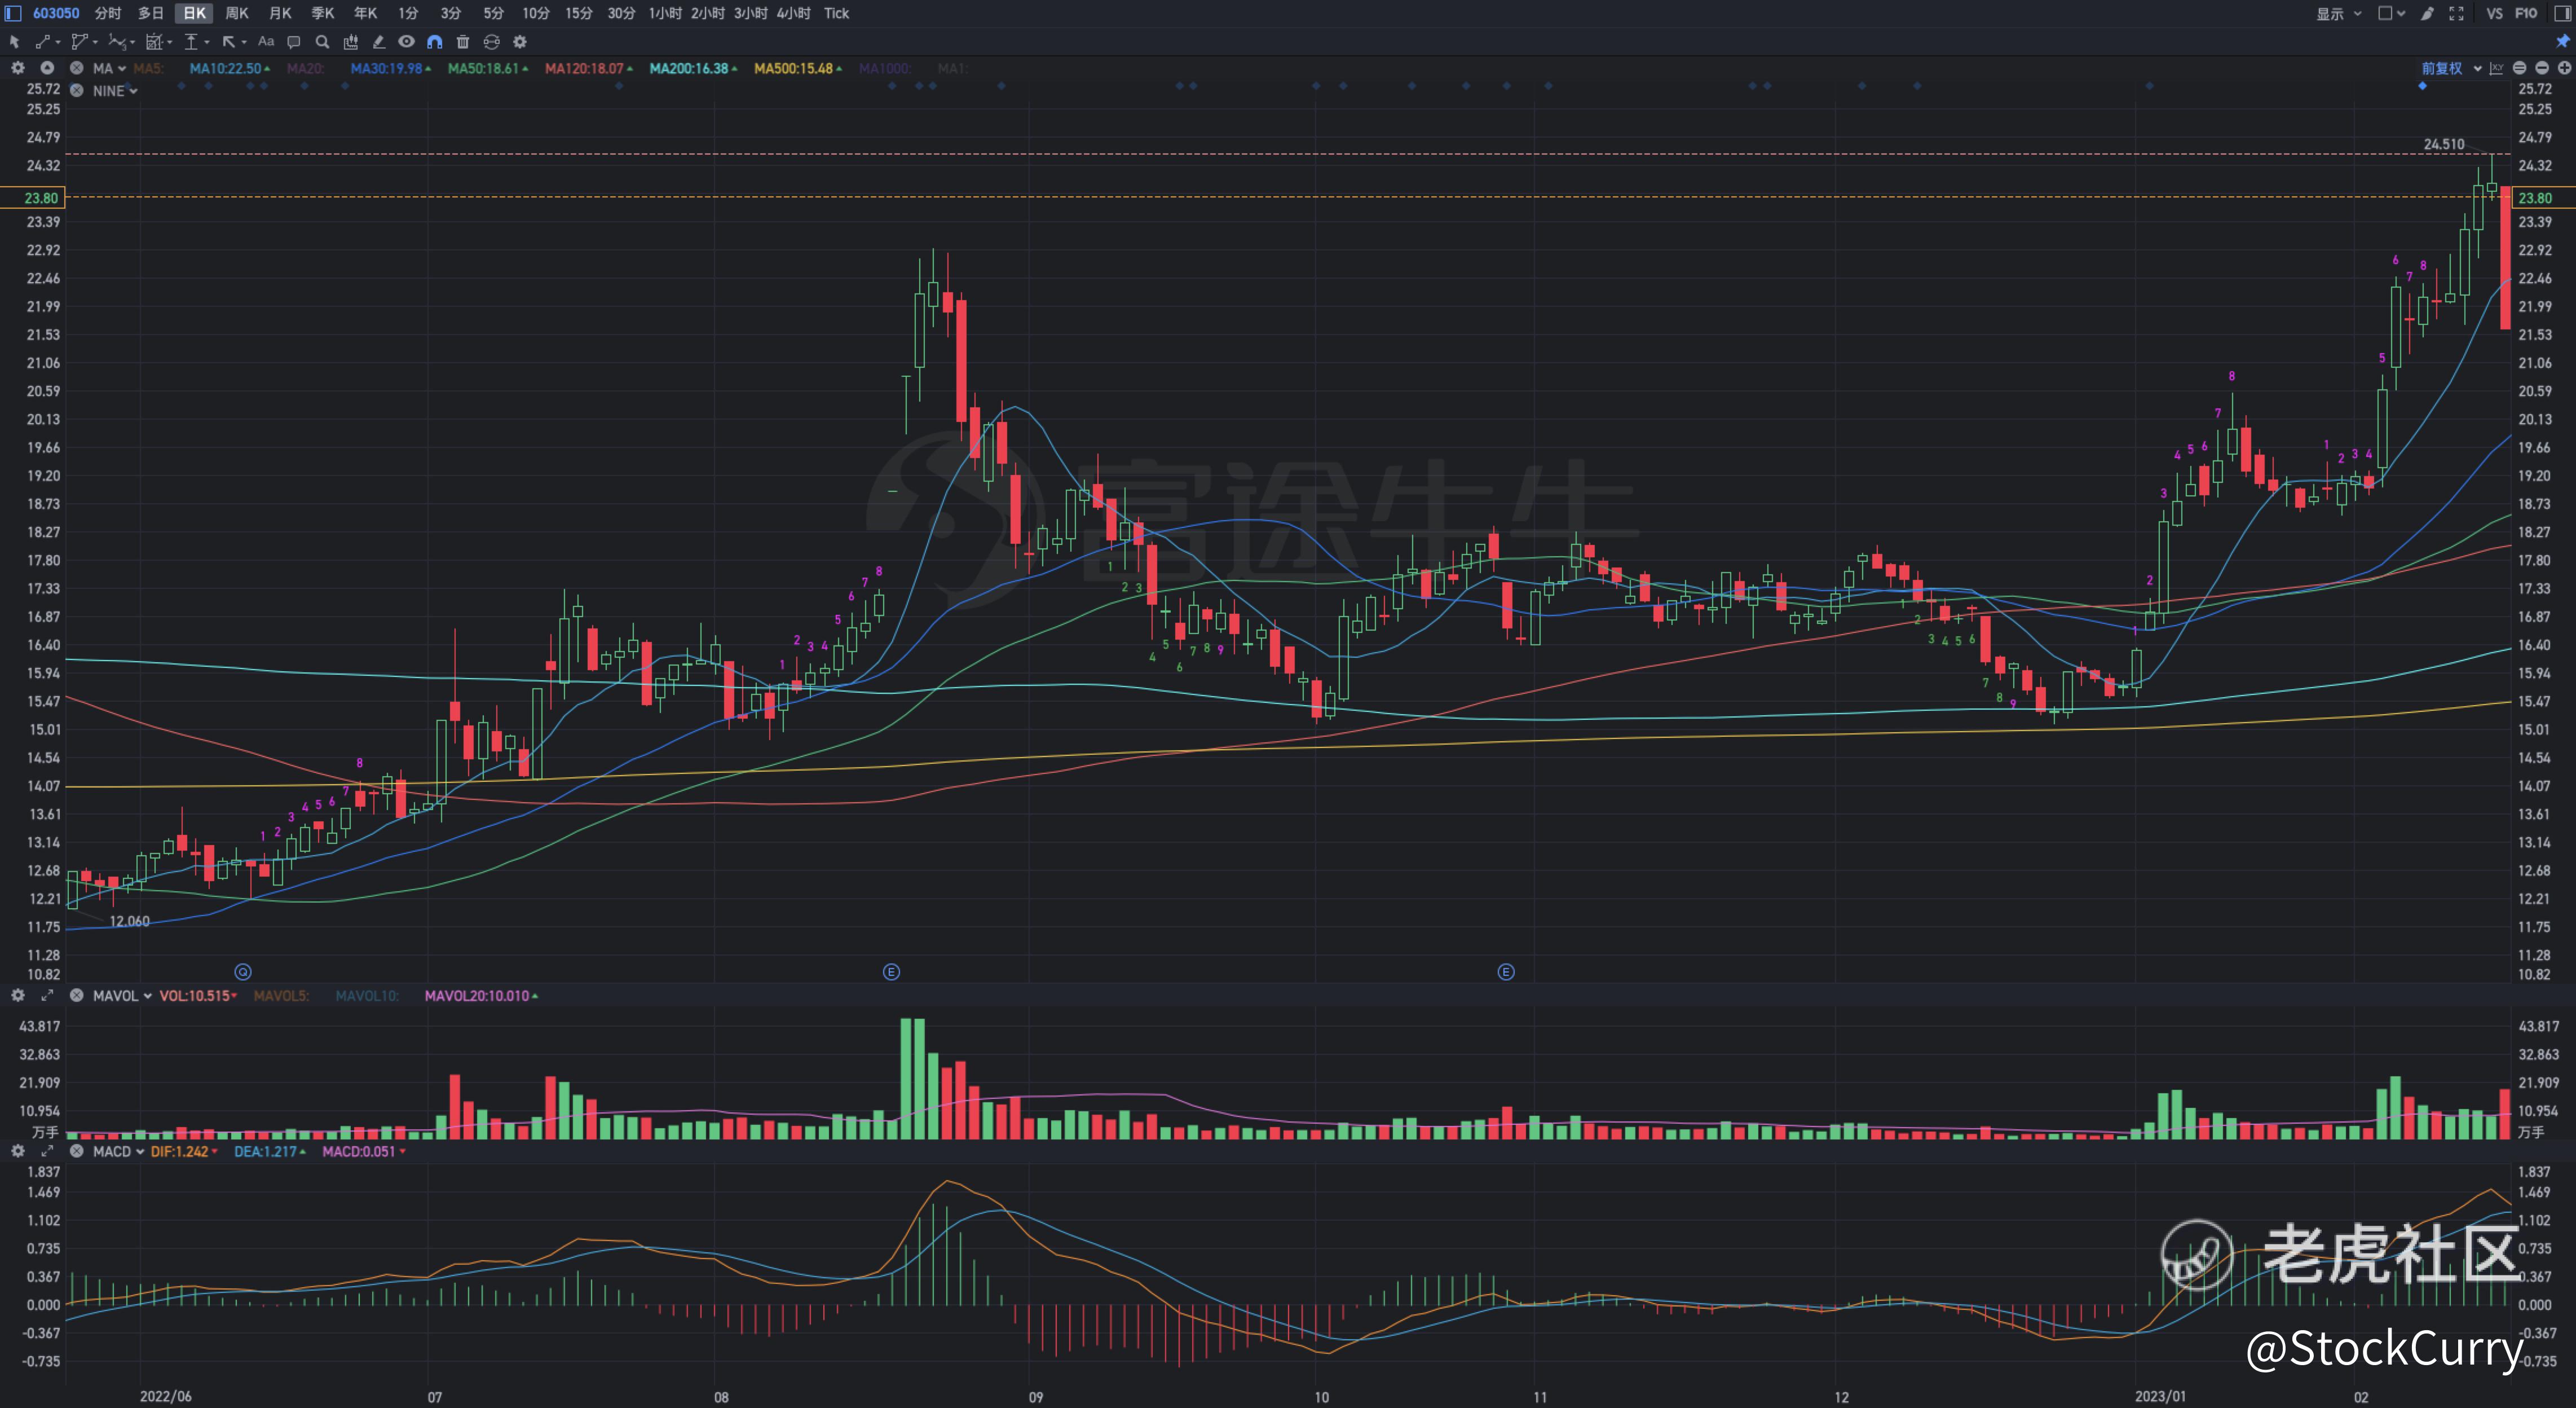
Task: Remove the NINE indicator with X
Action: [76, 90]
